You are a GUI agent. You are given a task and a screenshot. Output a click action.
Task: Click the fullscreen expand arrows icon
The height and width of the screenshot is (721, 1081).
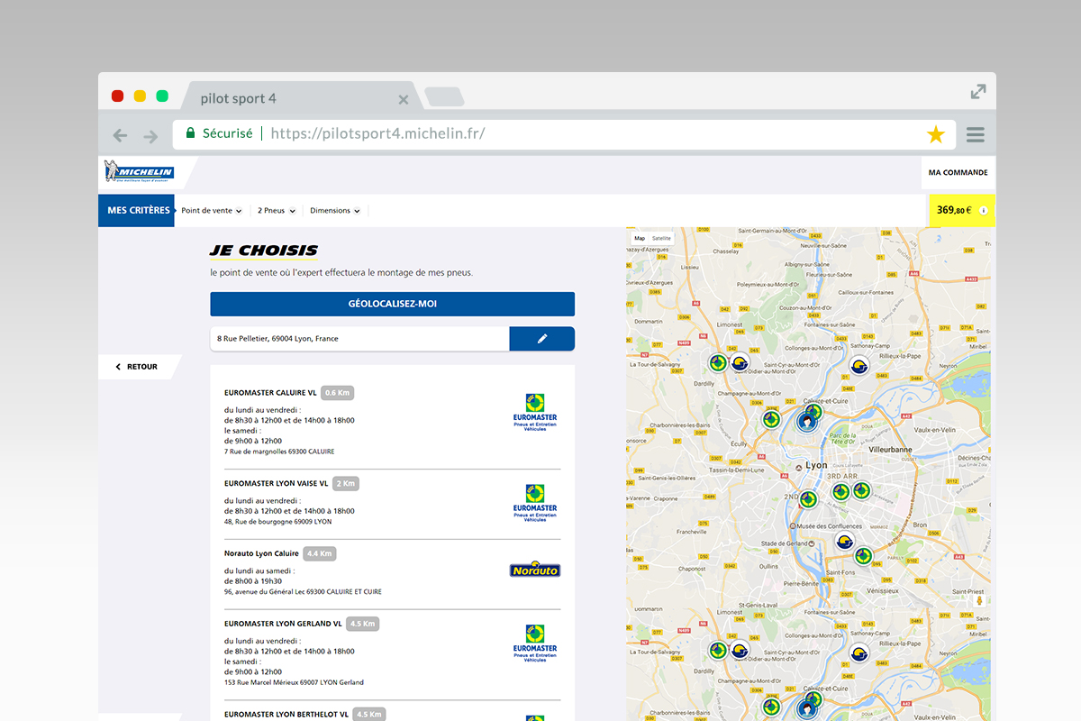tap(978, 91)
